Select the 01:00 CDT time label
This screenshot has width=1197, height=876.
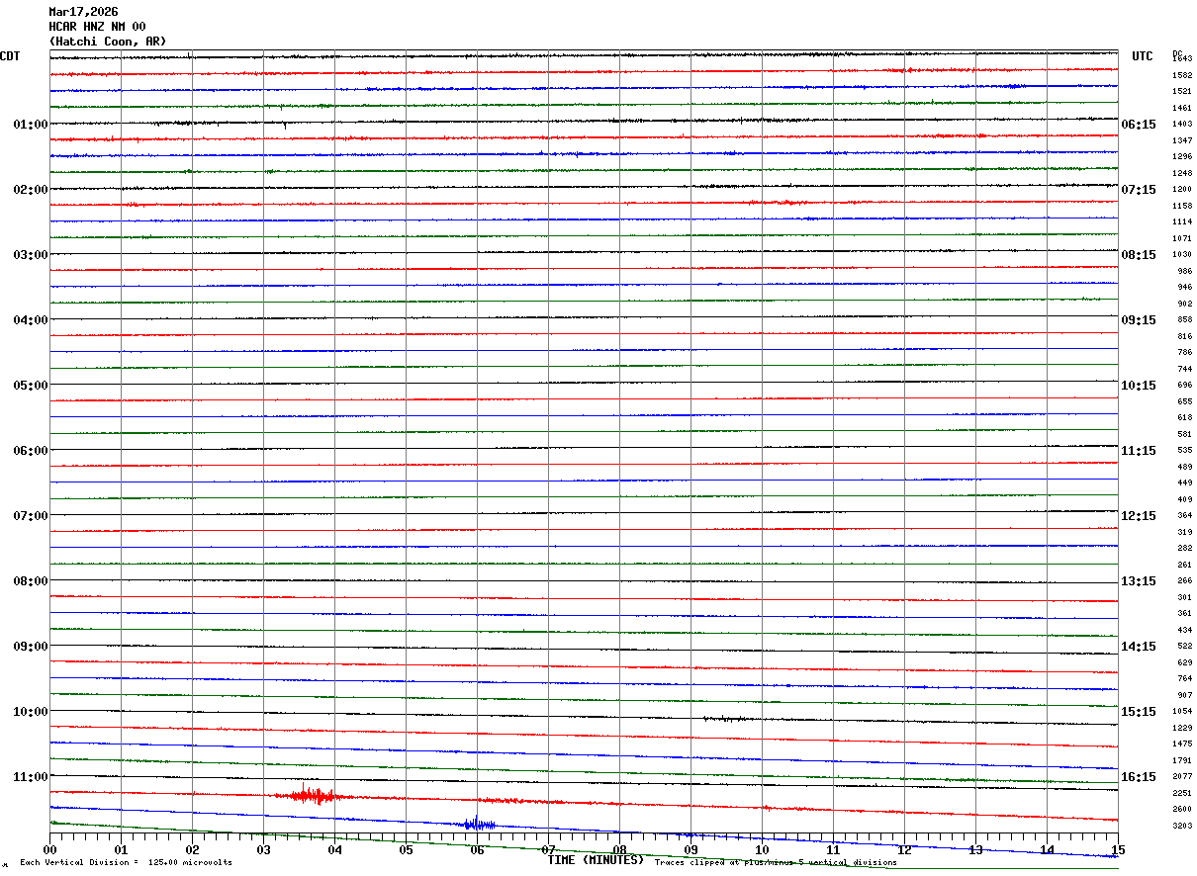click(31, 125)
